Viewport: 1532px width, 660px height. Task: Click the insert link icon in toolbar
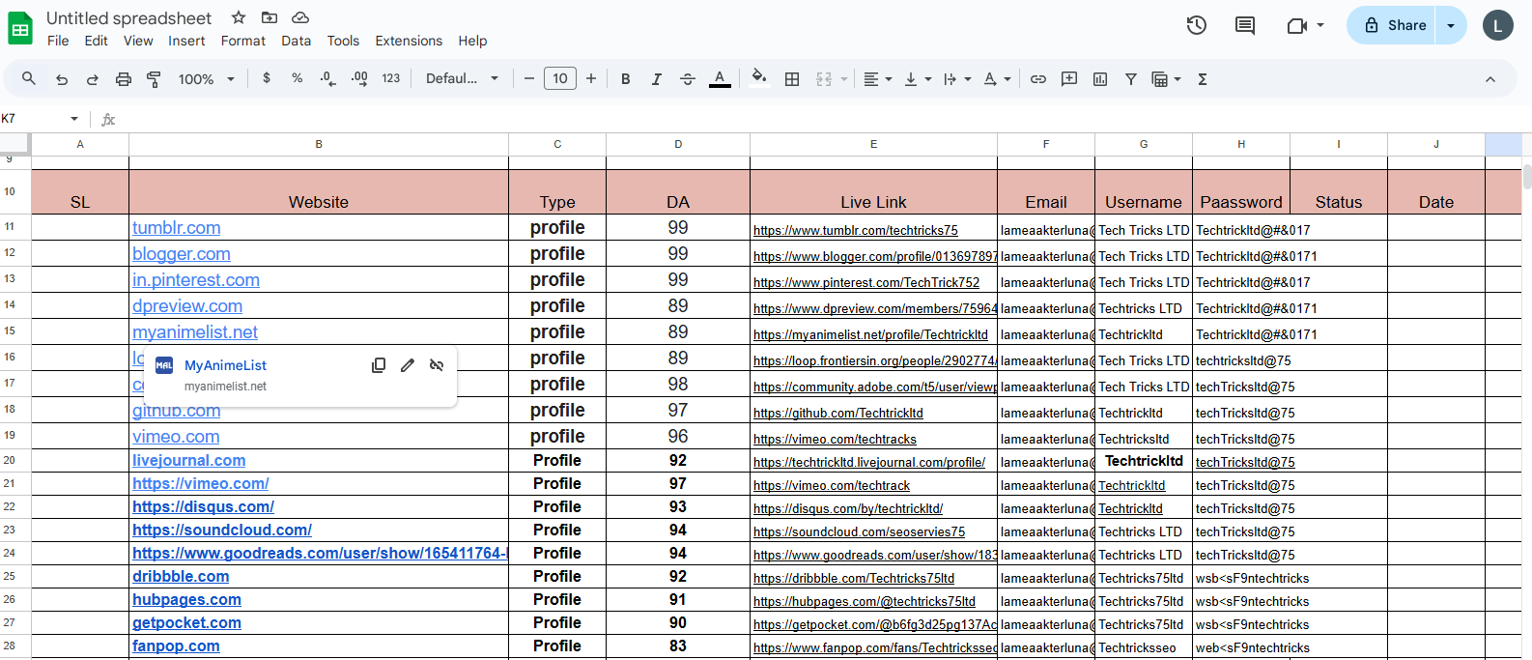[1038, 79]
